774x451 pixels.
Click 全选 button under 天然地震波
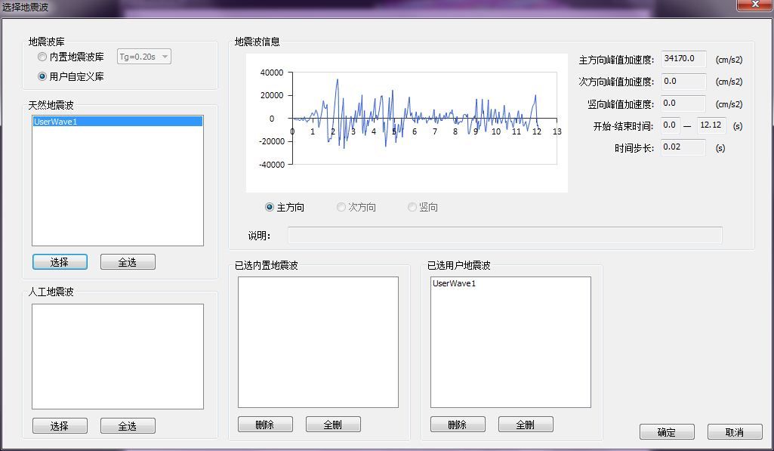tap(128, 262)
